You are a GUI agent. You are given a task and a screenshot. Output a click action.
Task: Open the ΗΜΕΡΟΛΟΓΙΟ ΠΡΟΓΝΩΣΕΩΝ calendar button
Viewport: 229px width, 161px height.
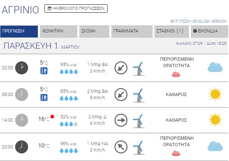pyautogui.click(x=76, y=8)
